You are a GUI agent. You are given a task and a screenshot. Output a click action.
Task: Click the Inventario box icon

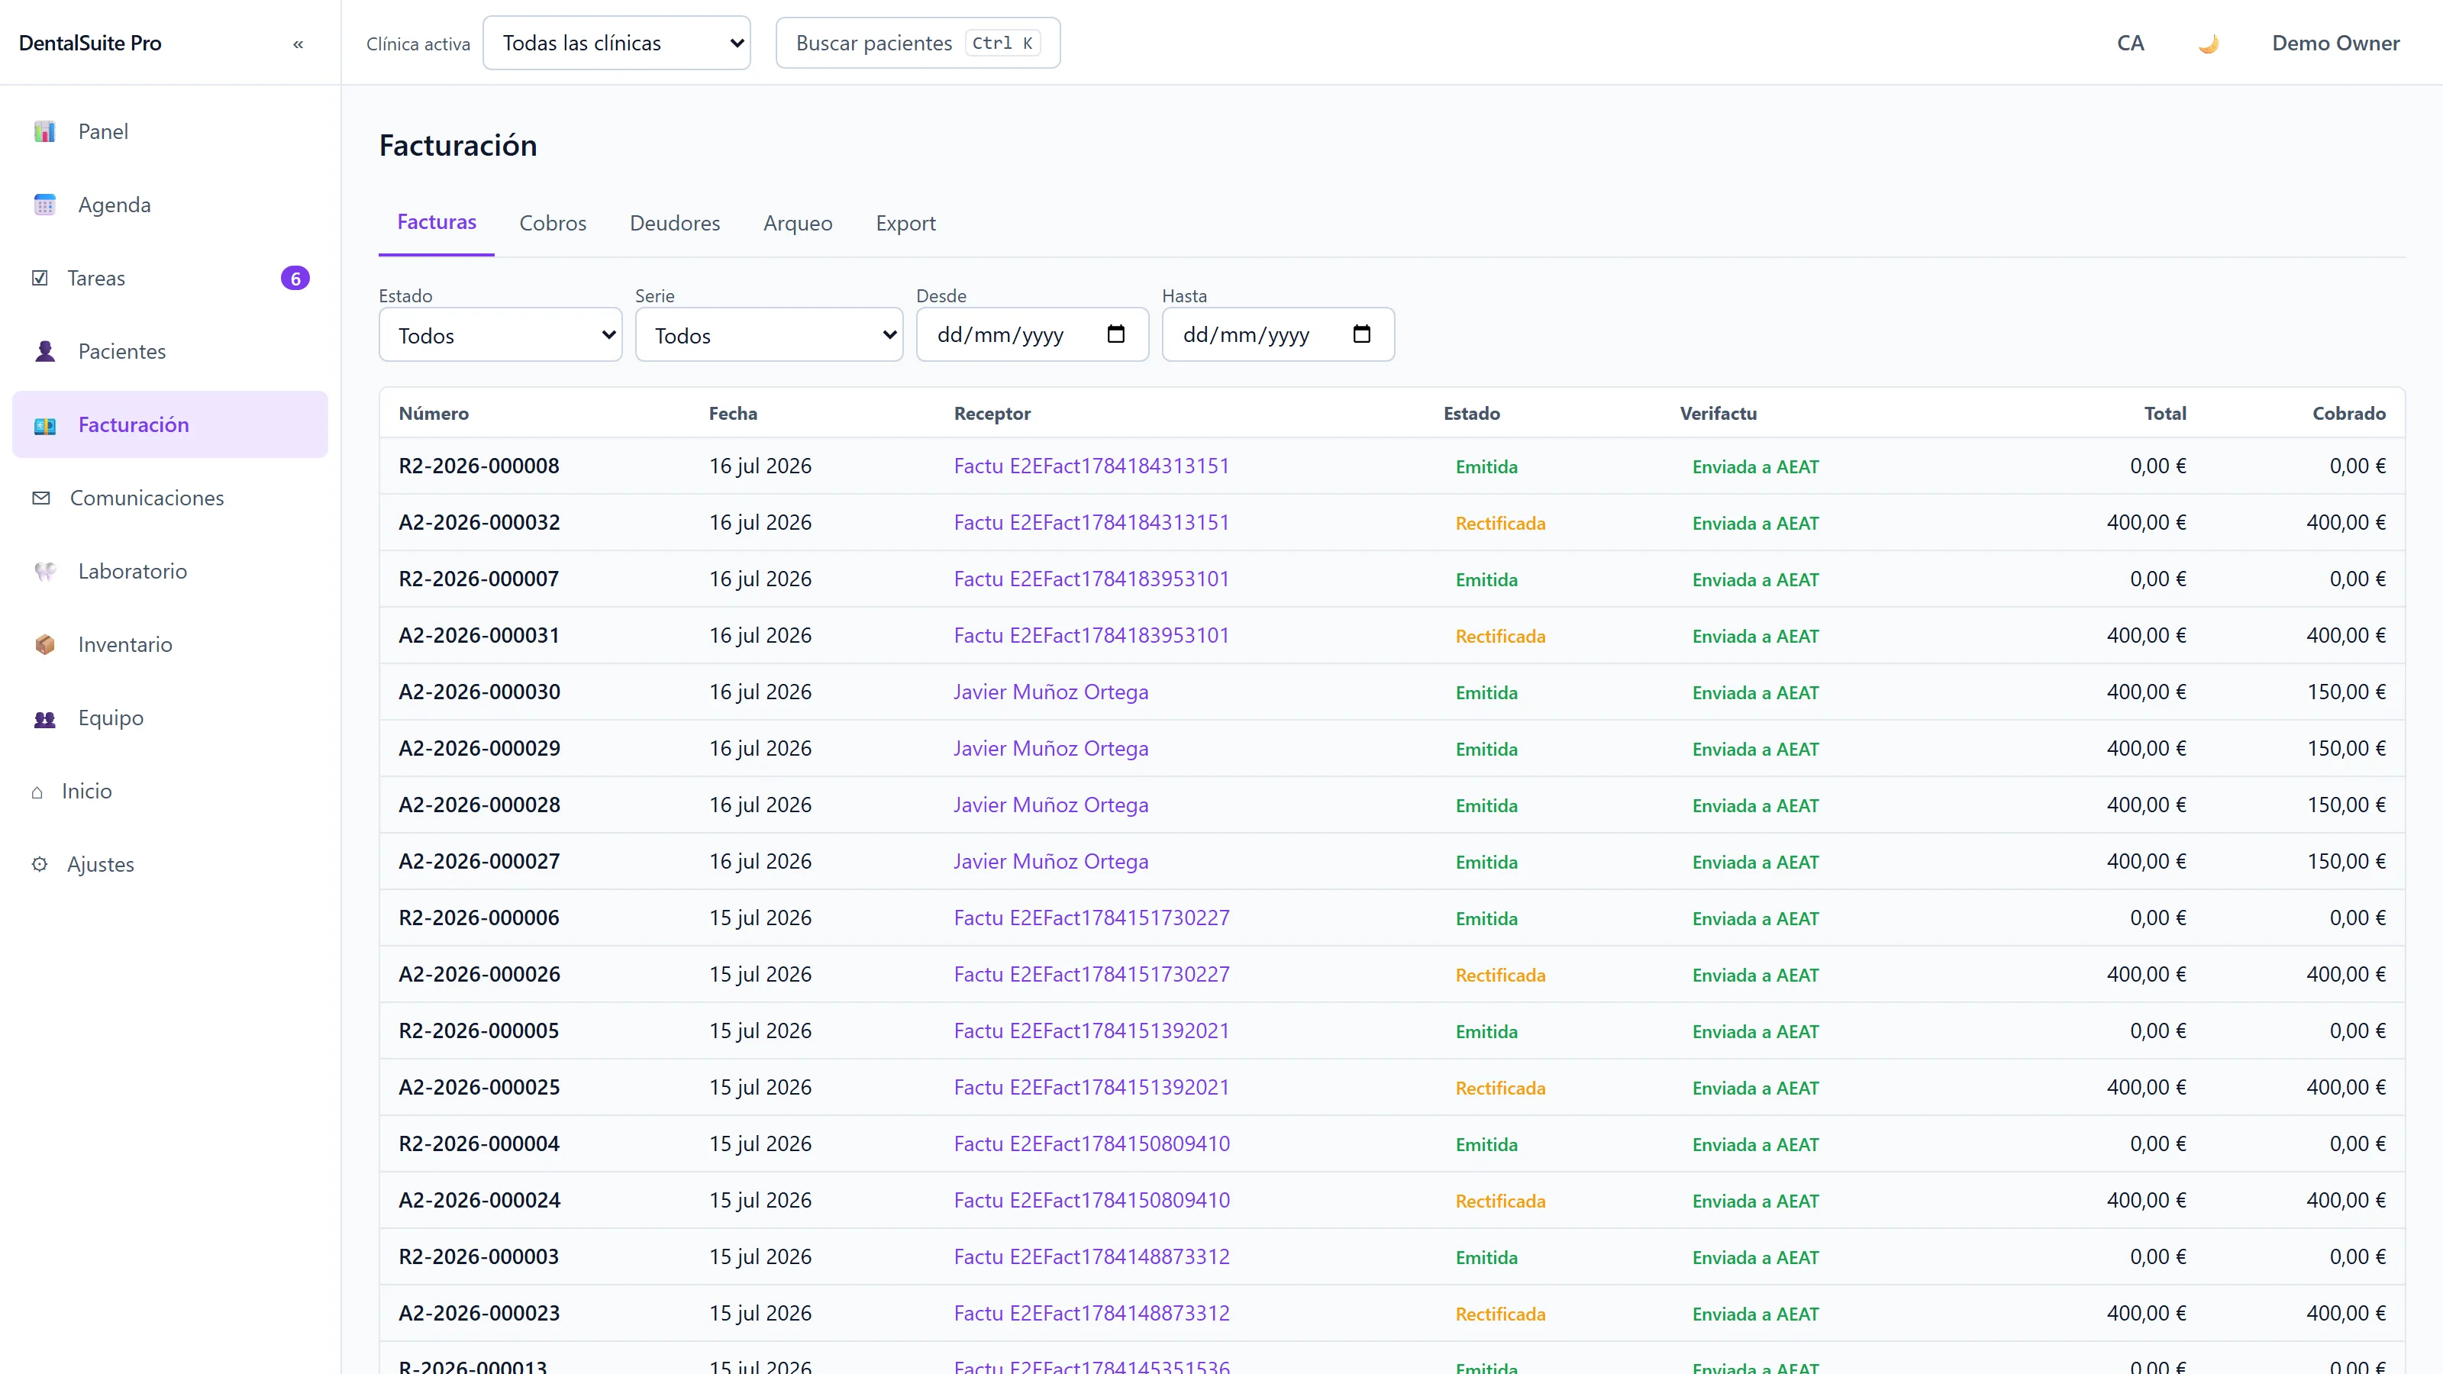[x=44, y=645]
